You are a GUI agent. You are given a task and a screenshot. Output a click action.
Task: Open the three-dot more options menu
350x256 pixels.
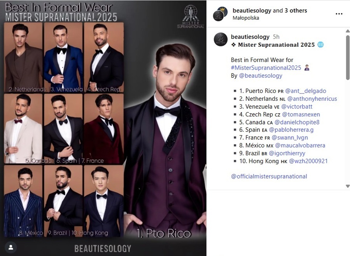[339, 14]
